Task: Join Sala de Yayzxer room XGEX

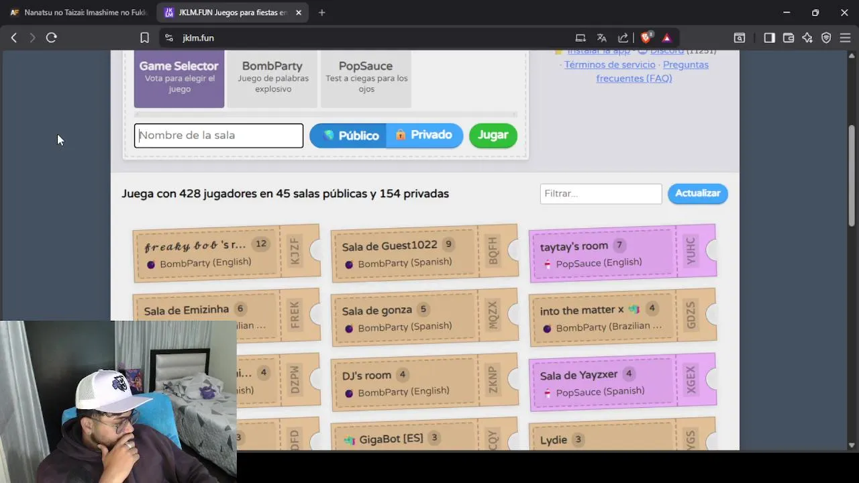Action: click(x=622, y=382)
